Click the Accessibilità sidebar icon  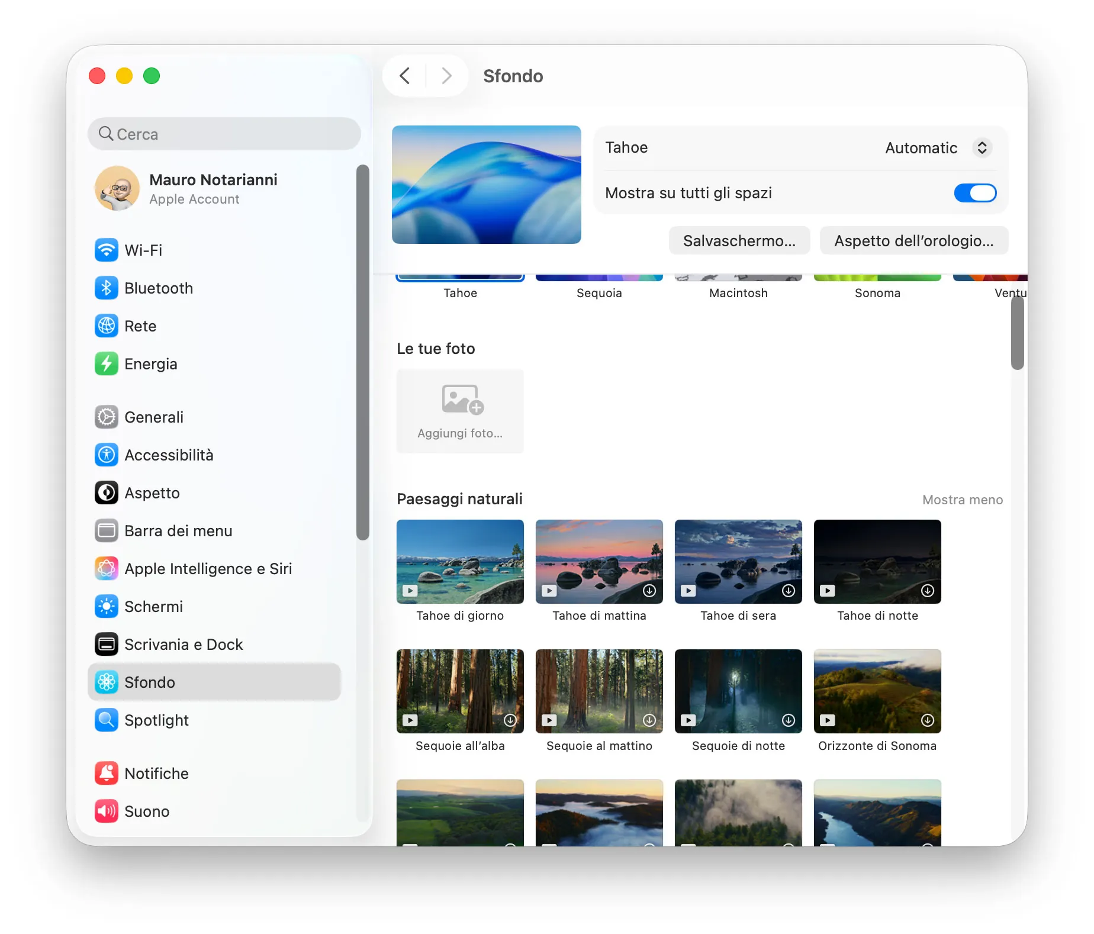(107, 455)
